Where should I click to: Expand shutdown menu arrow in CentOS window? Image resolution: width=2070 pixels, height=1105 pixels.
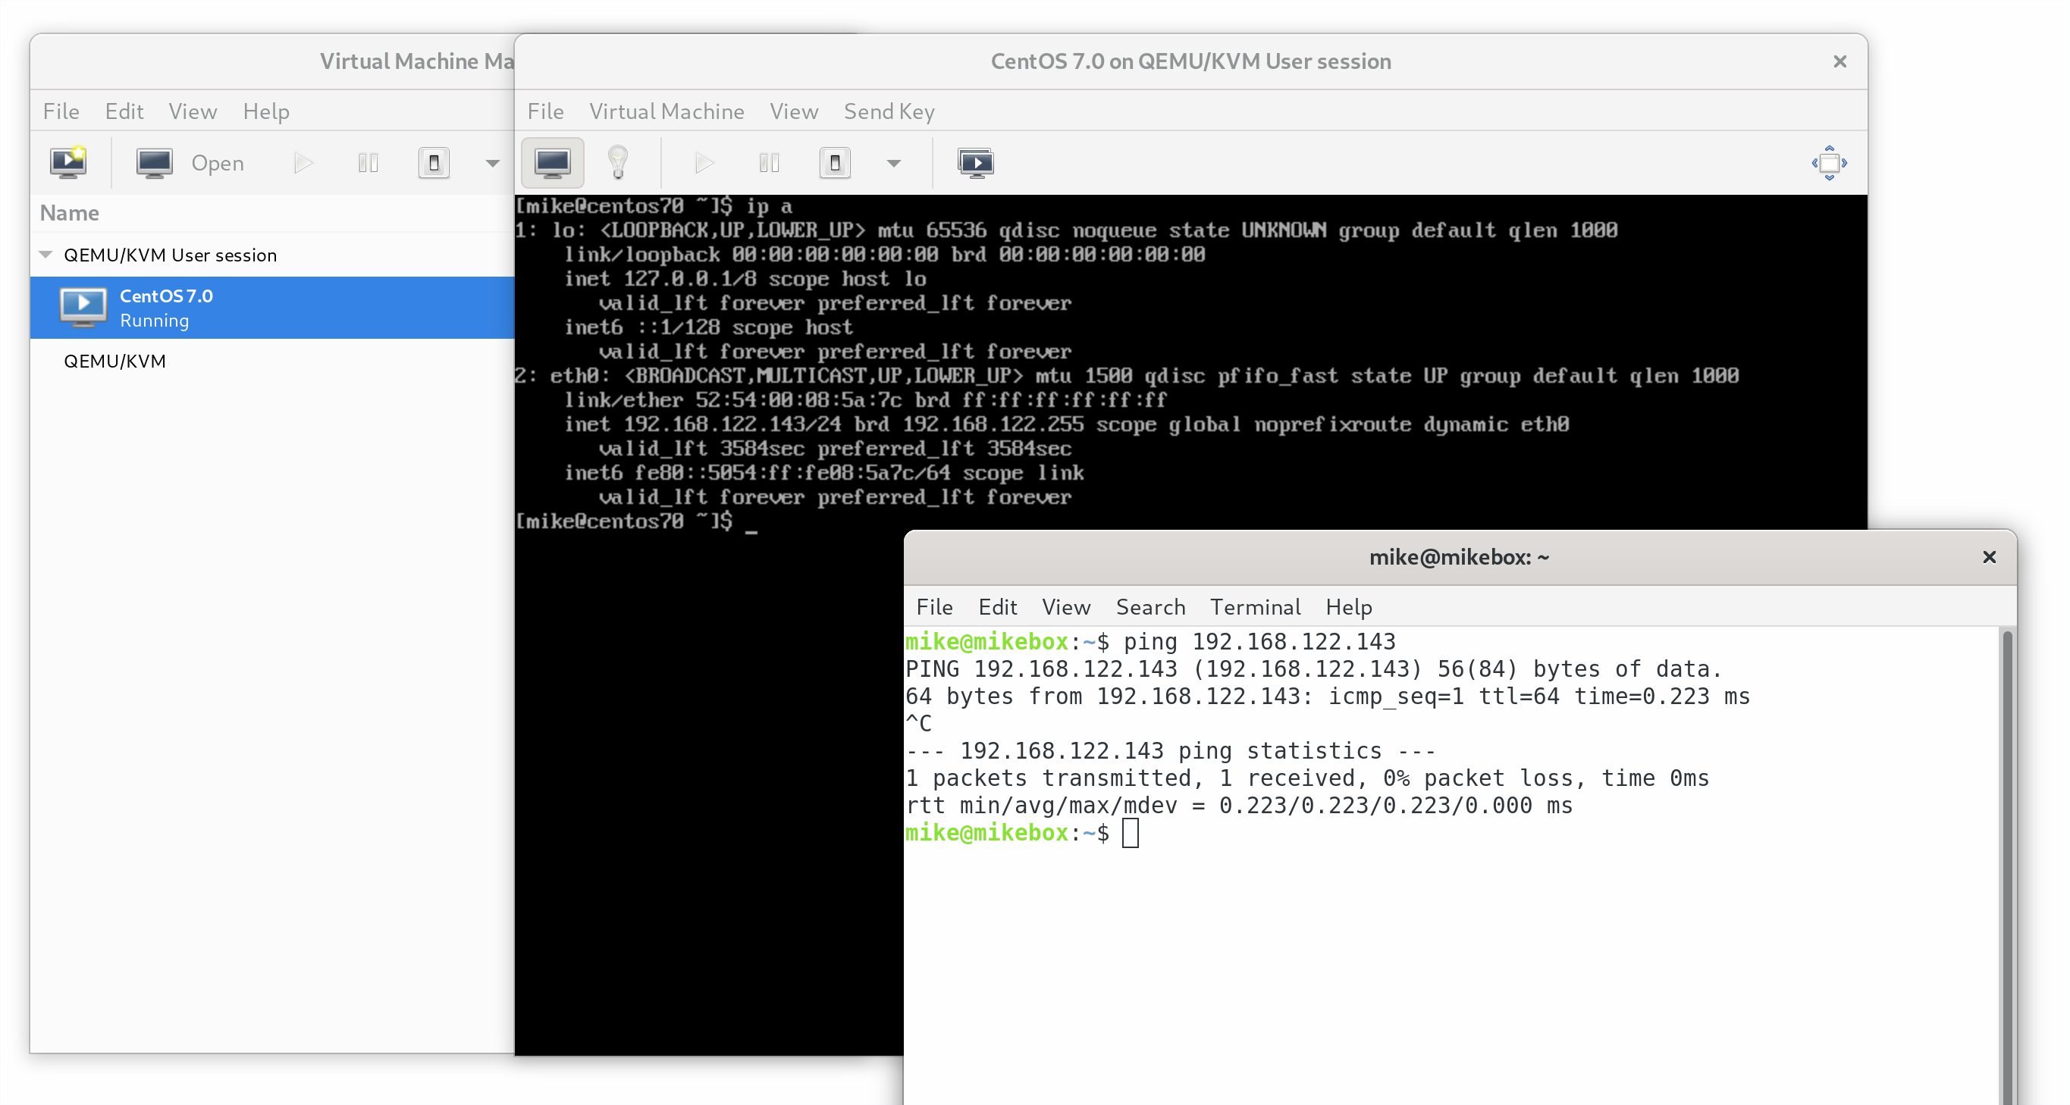click(x=892, y=163)
